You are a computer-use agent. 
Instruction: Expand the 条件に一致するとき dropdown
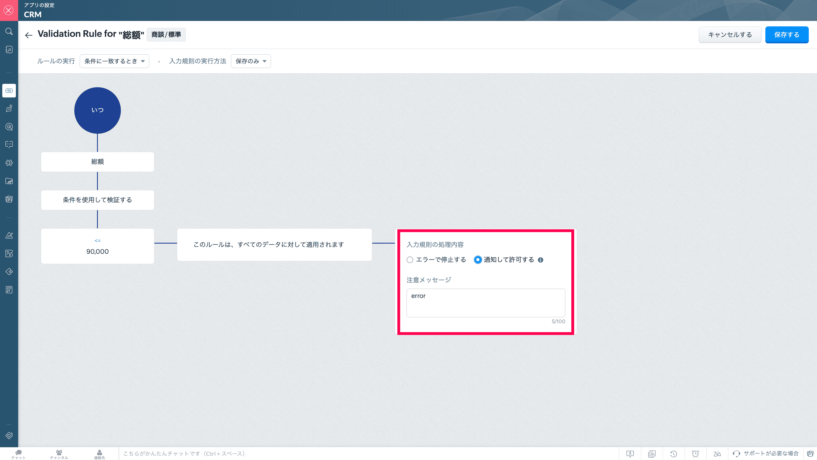114,61
